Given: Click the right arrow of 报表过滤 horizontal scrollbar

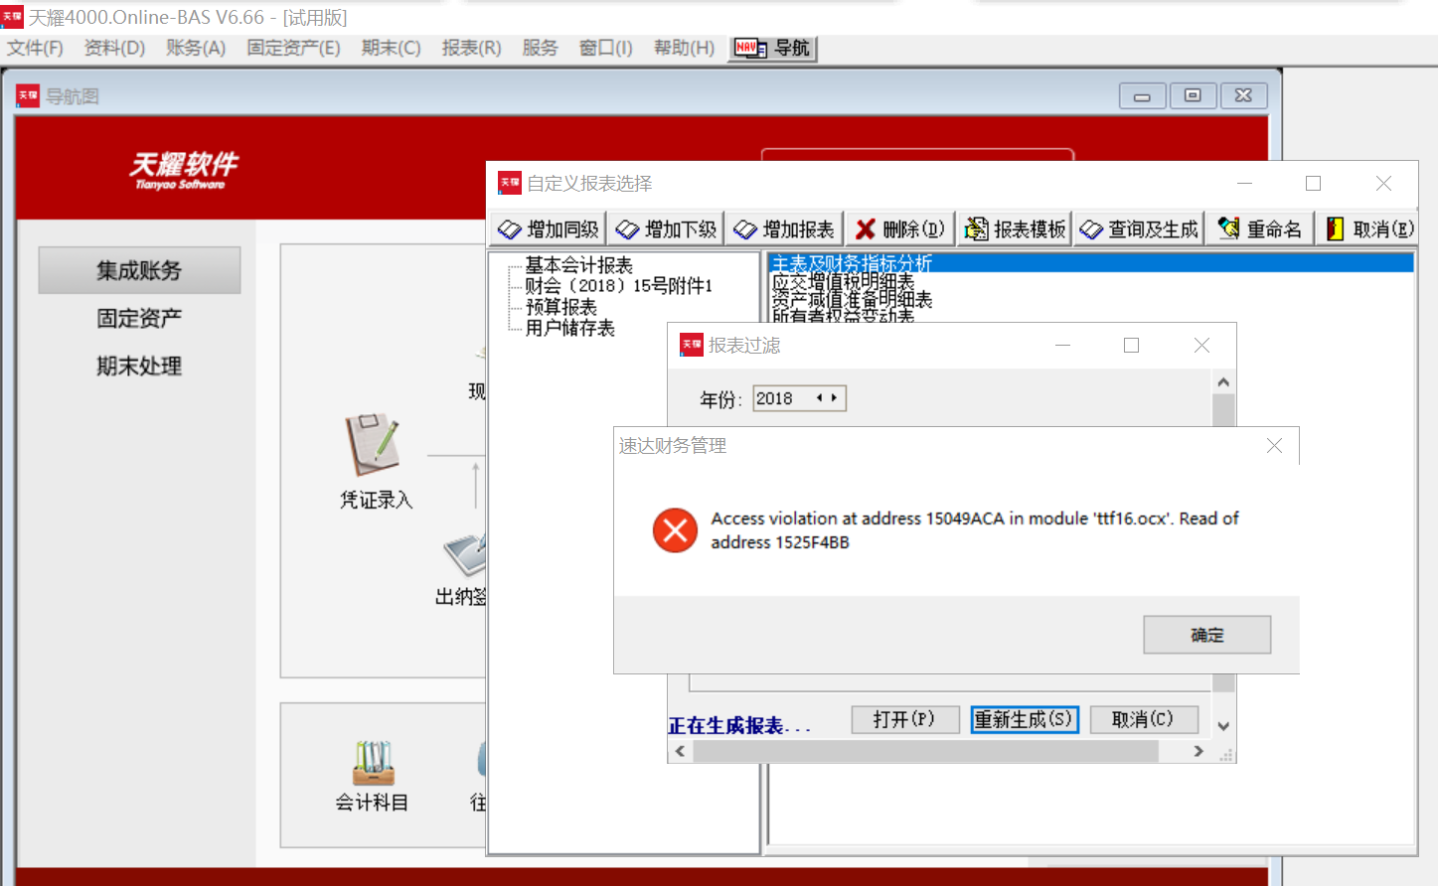Looking at the screenshot, I should pyautogui.click(x=1198, y=752).
